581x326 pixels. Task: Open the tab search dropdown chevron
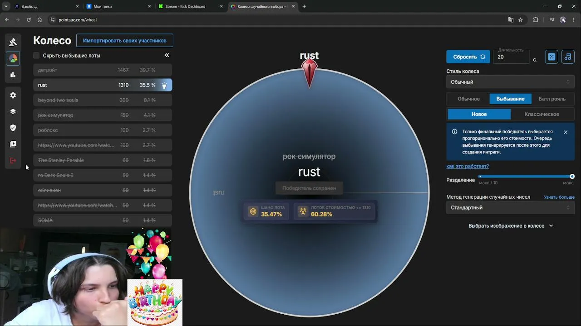6,6
